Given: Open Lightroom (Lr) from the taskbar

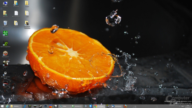Looking at the screenshot, I should point(45,106).
